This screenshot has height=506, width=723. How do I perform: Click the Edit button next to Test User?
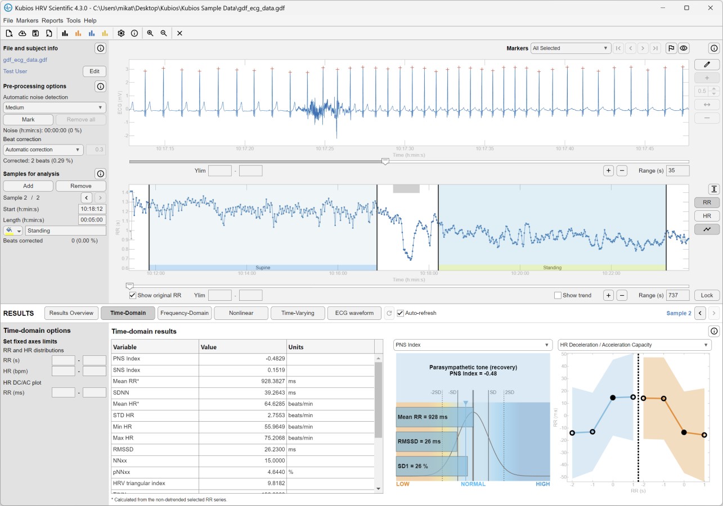pos(95,71)
